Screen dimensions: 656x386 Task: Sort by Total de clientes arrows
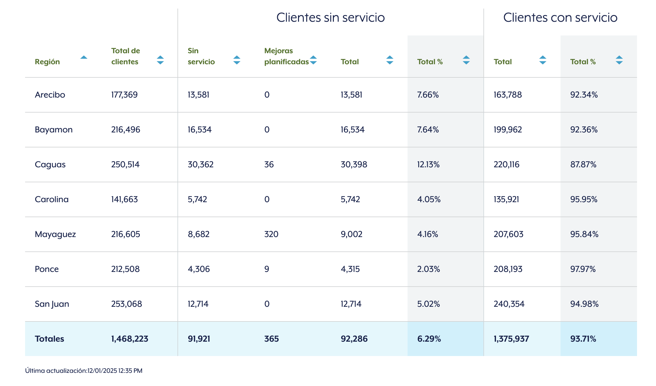click(160, 60)
